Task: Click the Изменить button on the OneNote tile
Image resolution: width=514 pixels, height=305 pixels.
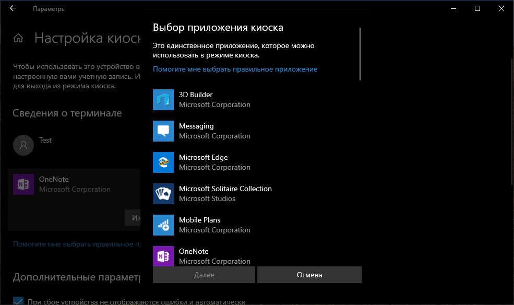Action: [134, 217]
